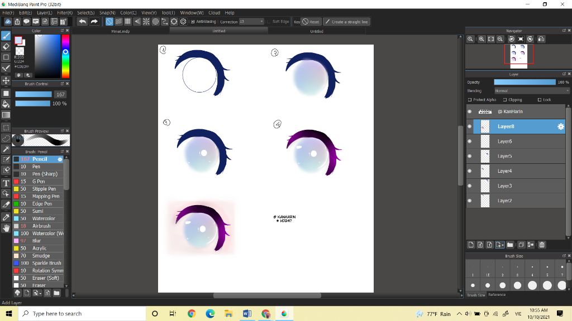This screenshot has width=572, height=321.
Task: Hide Layer6 using its visibility dot
Action: [x=469, y=142]
